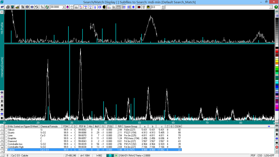
Task: Sort hits by the FOM column header
Action: (x=66, y=126)
